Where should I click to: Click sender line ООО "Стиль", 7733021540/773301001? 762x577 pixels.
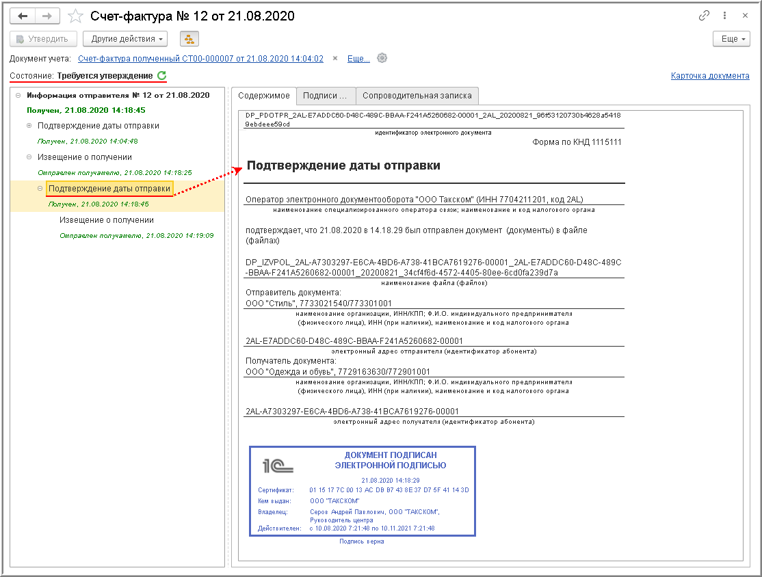pyautogui.click(x=318, y=304)
